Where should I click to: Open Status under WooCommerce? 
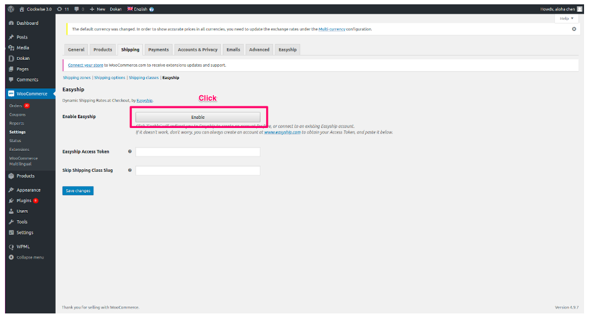[15, 141]
